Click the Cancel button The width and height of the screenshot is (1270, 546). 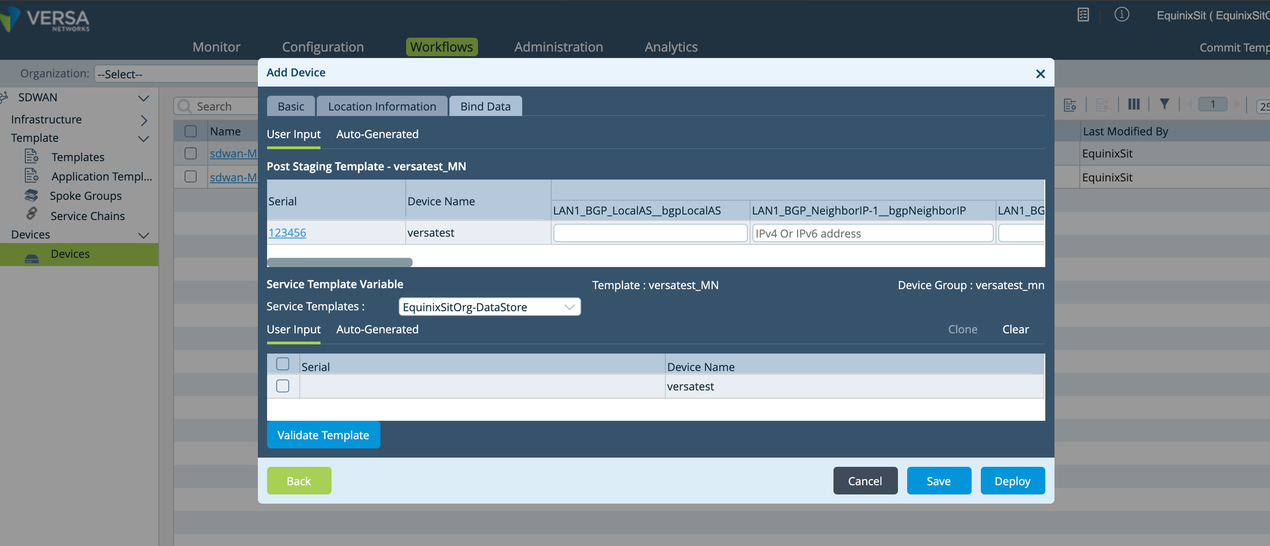[865, 481]
